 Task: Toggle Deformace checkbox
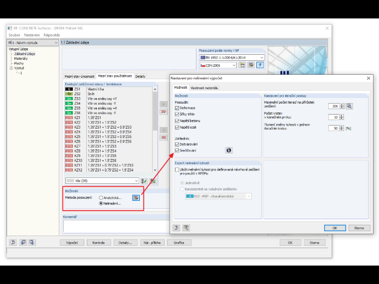coord(177,108)
